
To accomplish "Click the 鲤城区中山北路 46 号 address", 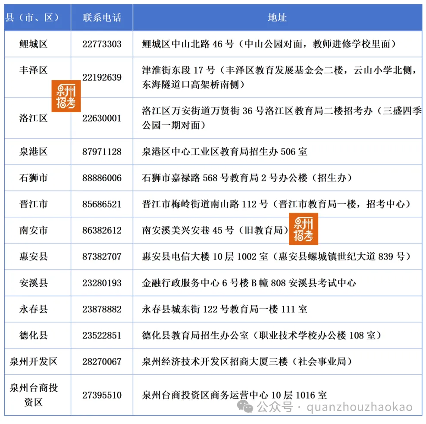I will 269,44.
